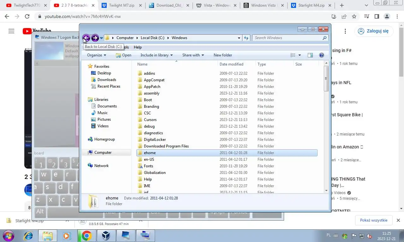Image resolution: width=404 pixels, height=242 pixels.
Task: Open Chrome tab search chevron
Action: click(x=366, y=5)
